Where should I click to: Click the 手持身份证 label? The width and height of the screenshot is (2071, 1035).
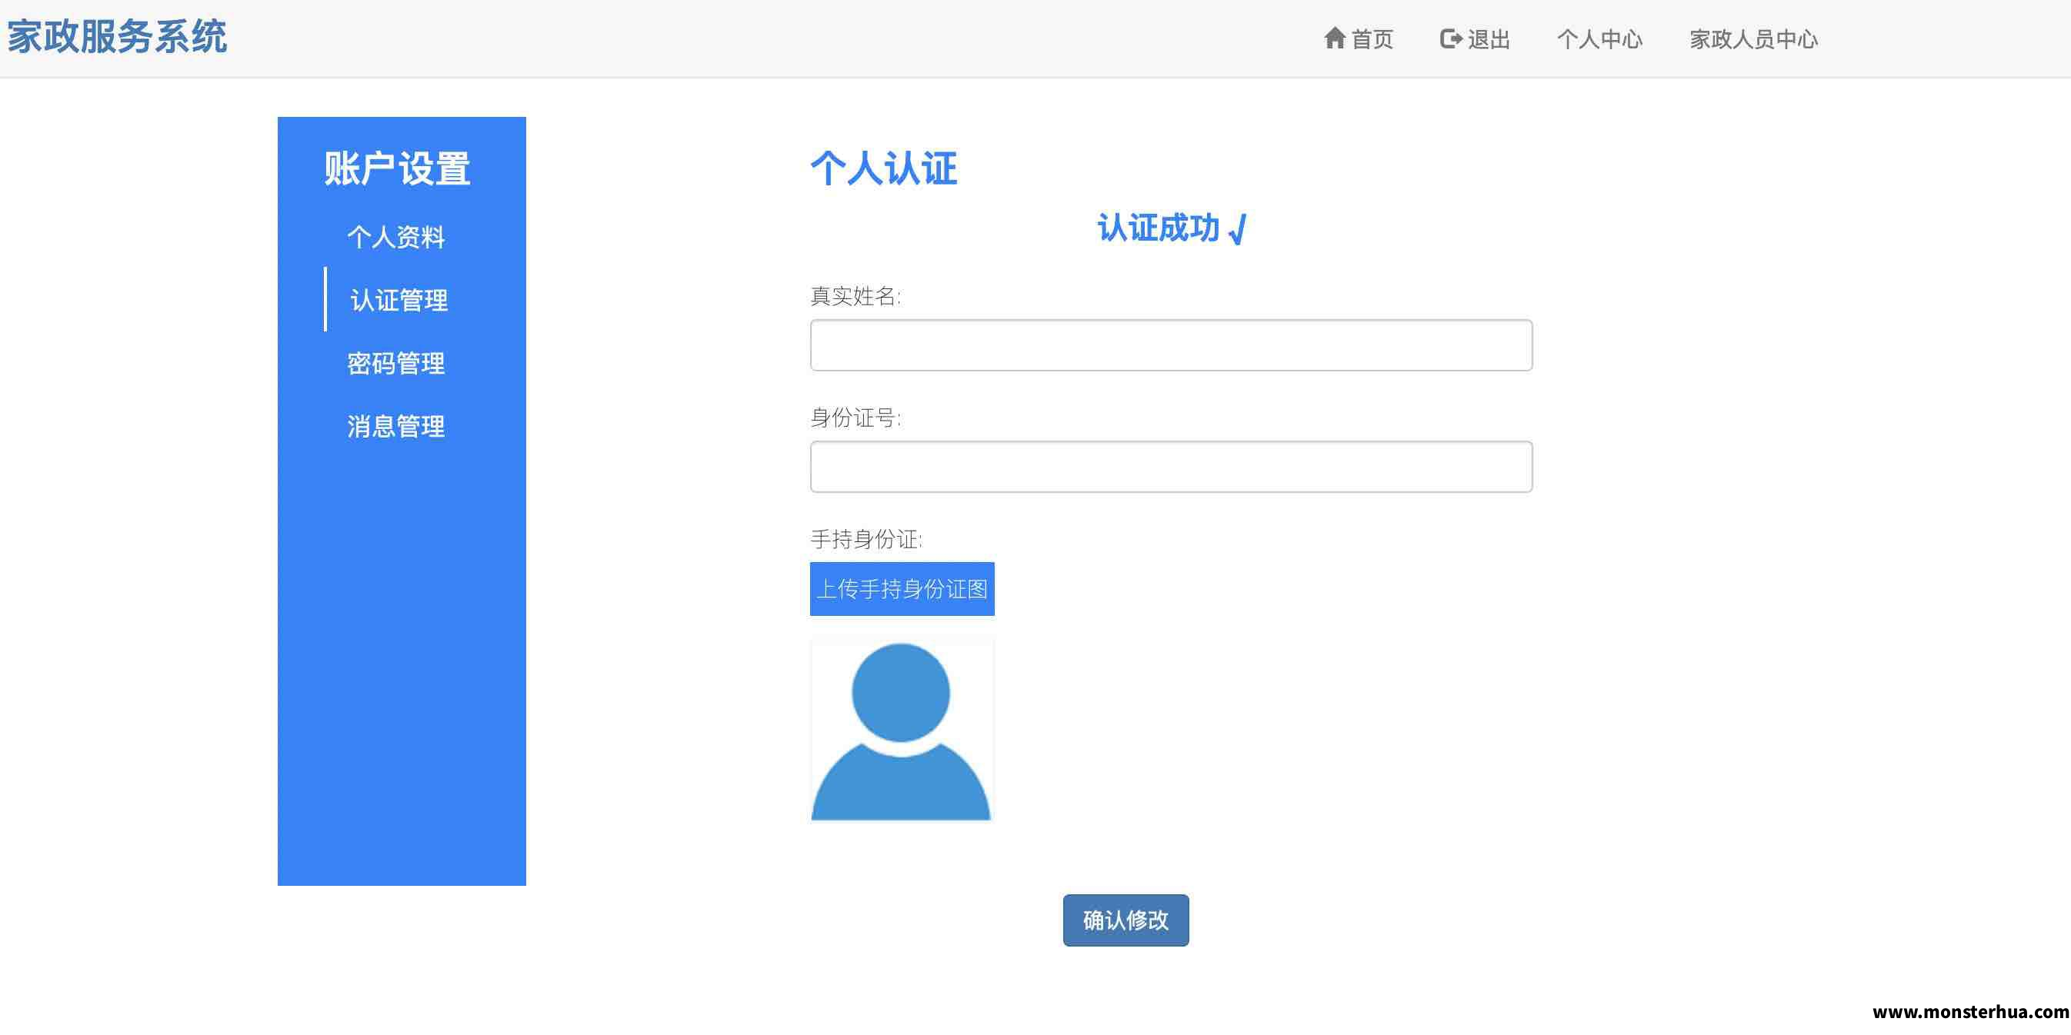(x=865, y=539)
